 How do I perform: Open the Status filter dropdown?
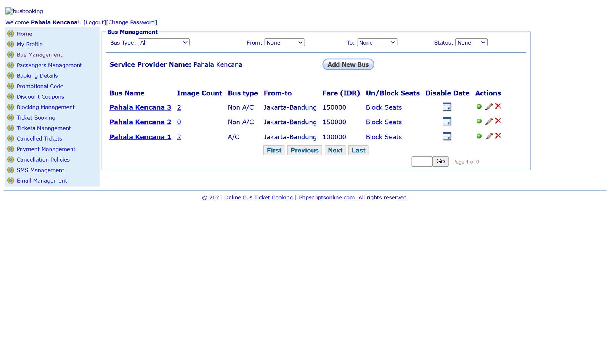click(x=471, y=42)
